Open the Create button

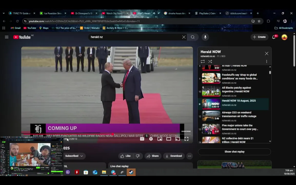259,37
